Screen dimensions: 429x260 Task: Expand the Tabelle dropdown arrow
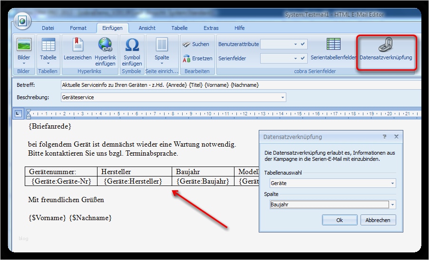[48, 64]
